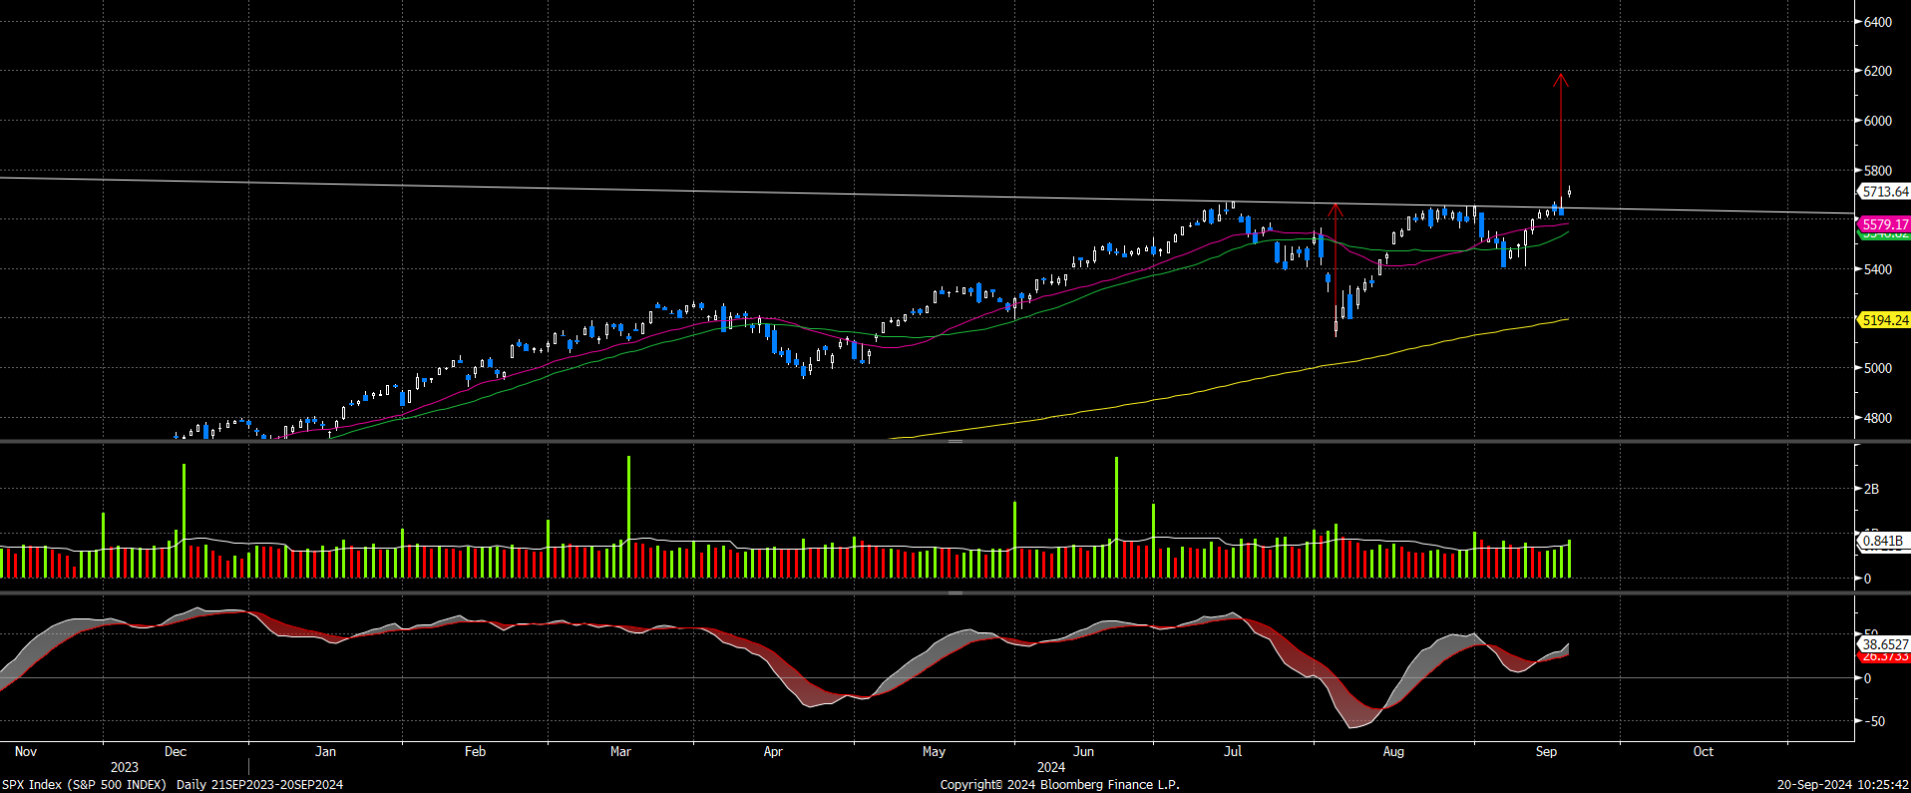Image resolution: width=1911 pixels, height=793 pixels.
Task: Select the magenta 5579.17 moving average label
Action: (x=1884, y=224)
